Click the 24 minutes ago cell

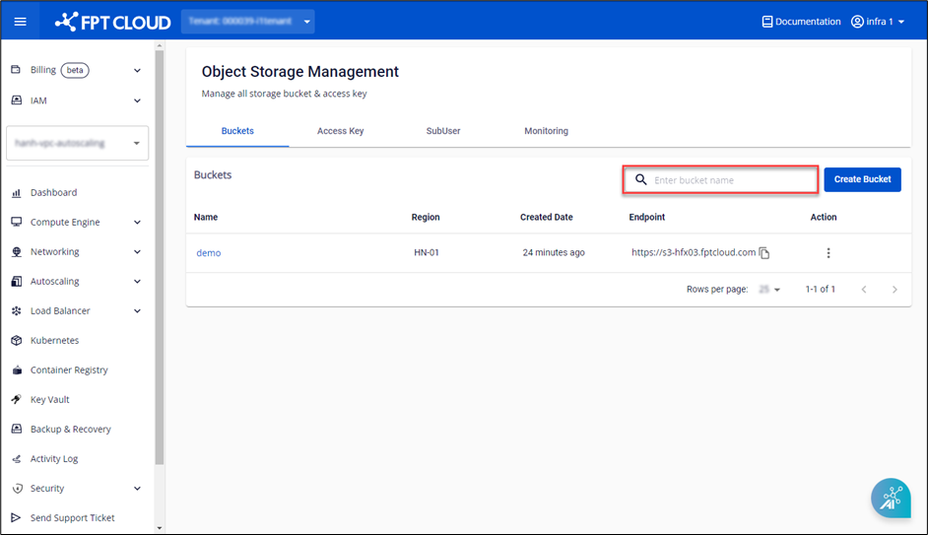tap(554, 252)
